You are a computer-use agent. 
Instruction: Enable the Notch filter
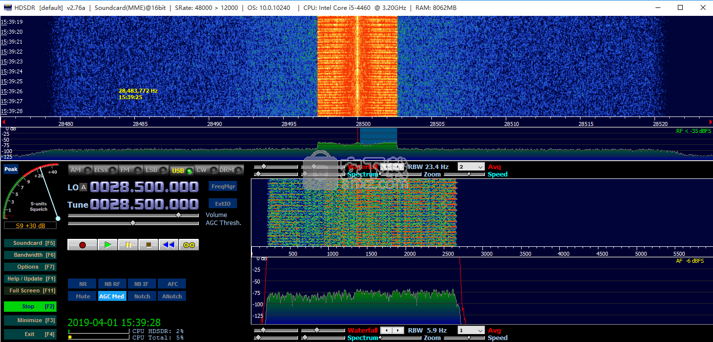[142, 296]
